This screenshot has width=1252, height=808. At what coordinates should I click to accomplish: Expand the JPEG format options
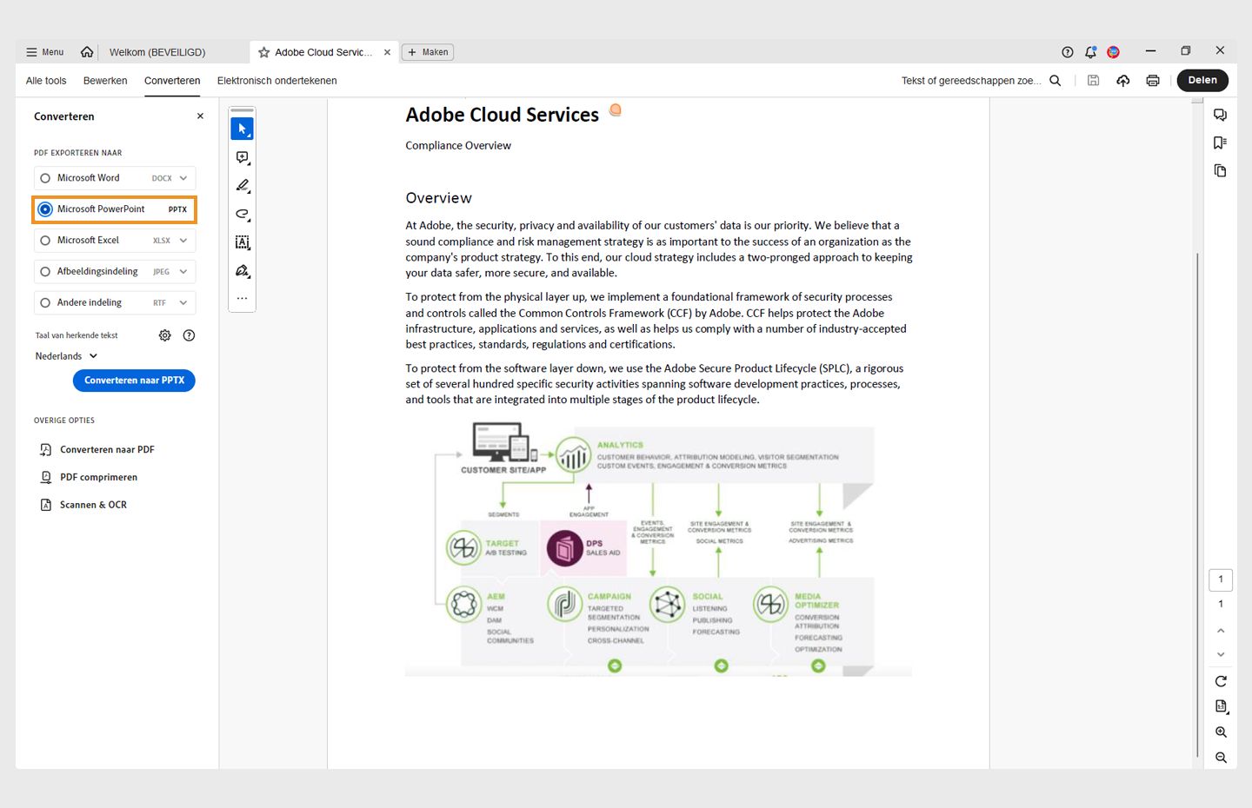click(183, 271)
